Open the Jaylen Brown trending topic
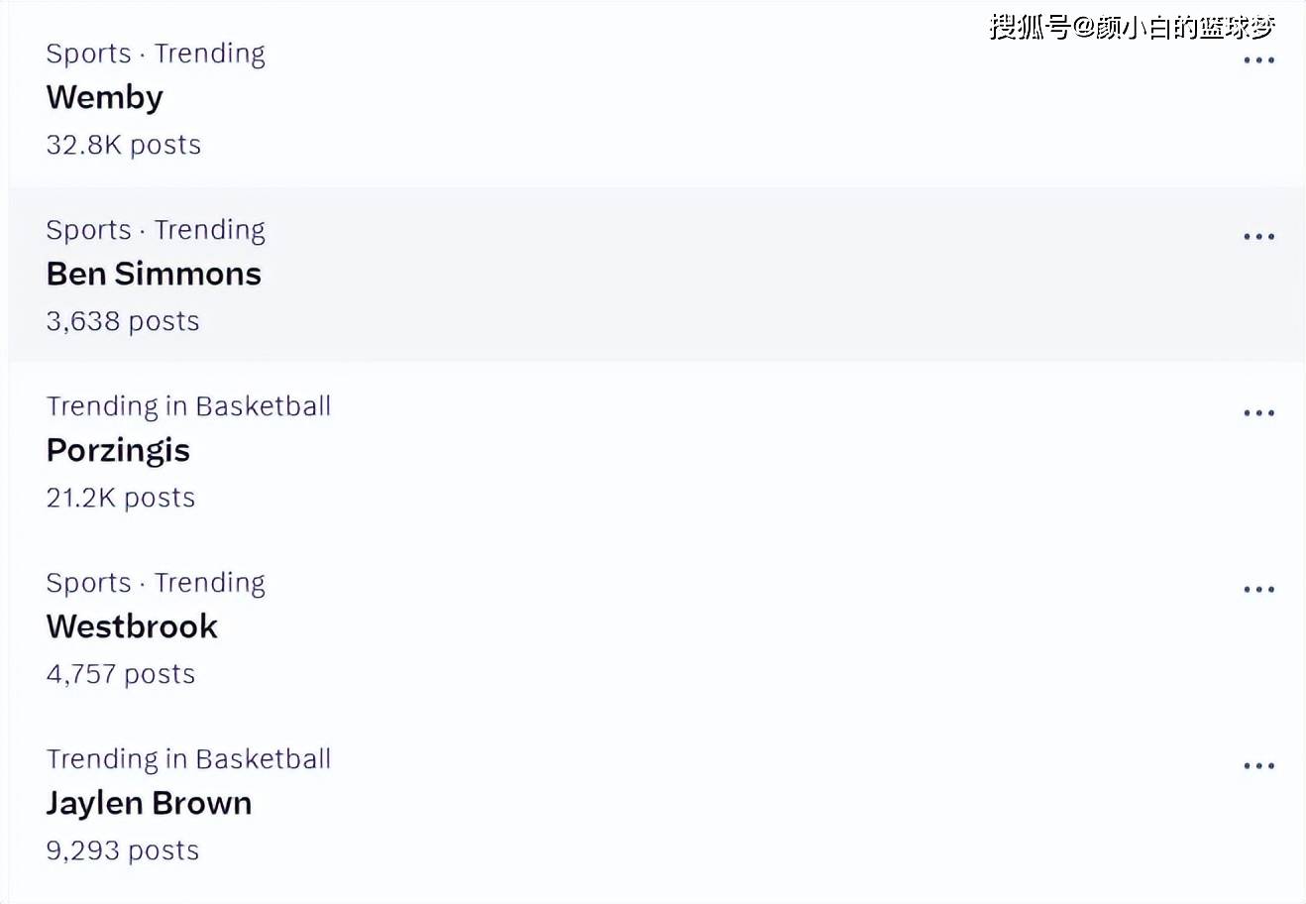Image resolution: width=1306 pixels, height=904 pixels. (149, 803)
